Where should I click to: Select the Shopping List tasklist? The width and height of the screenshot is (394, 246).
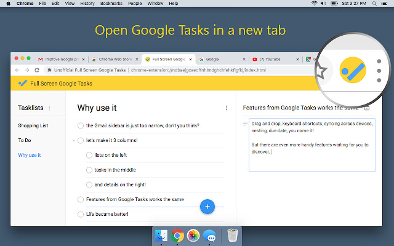(x=33, y=125)
